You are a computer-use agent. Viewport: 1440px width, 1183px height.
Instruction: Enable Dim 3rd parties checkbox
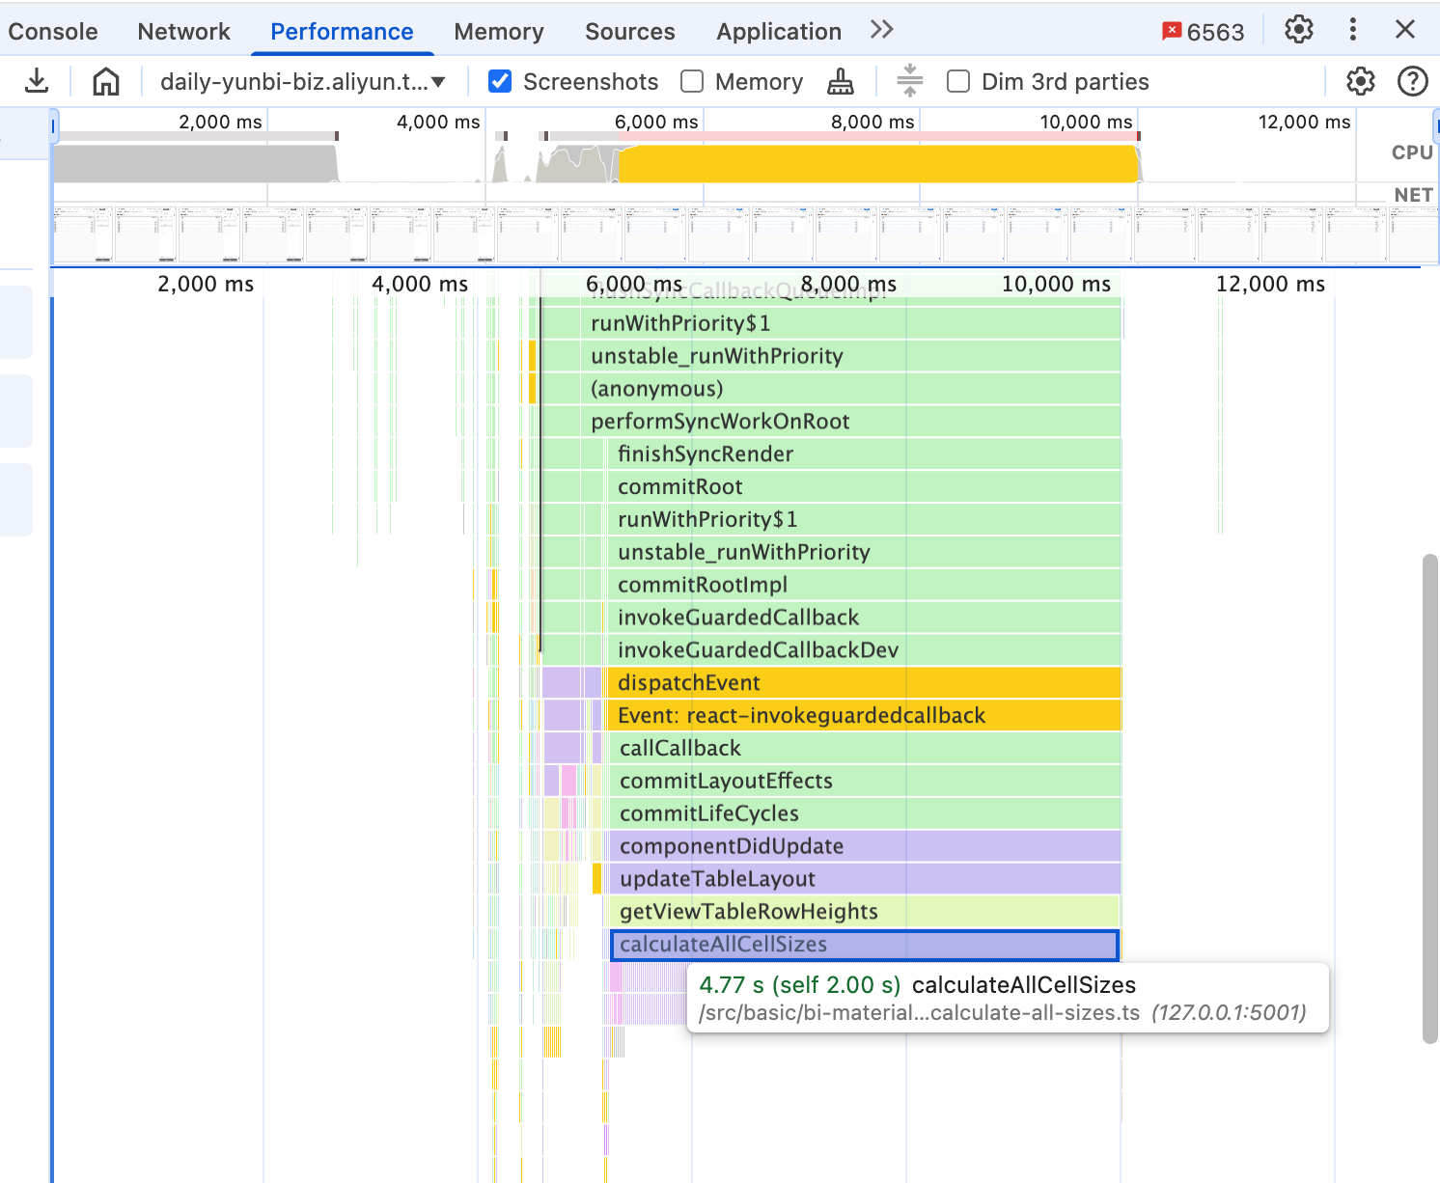[x=958, y=81]
